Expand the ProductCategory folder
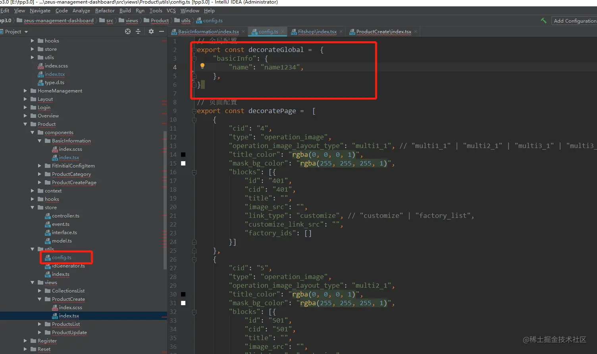The height and width of the screenshot is (354, 597). (x=40, y=174)
